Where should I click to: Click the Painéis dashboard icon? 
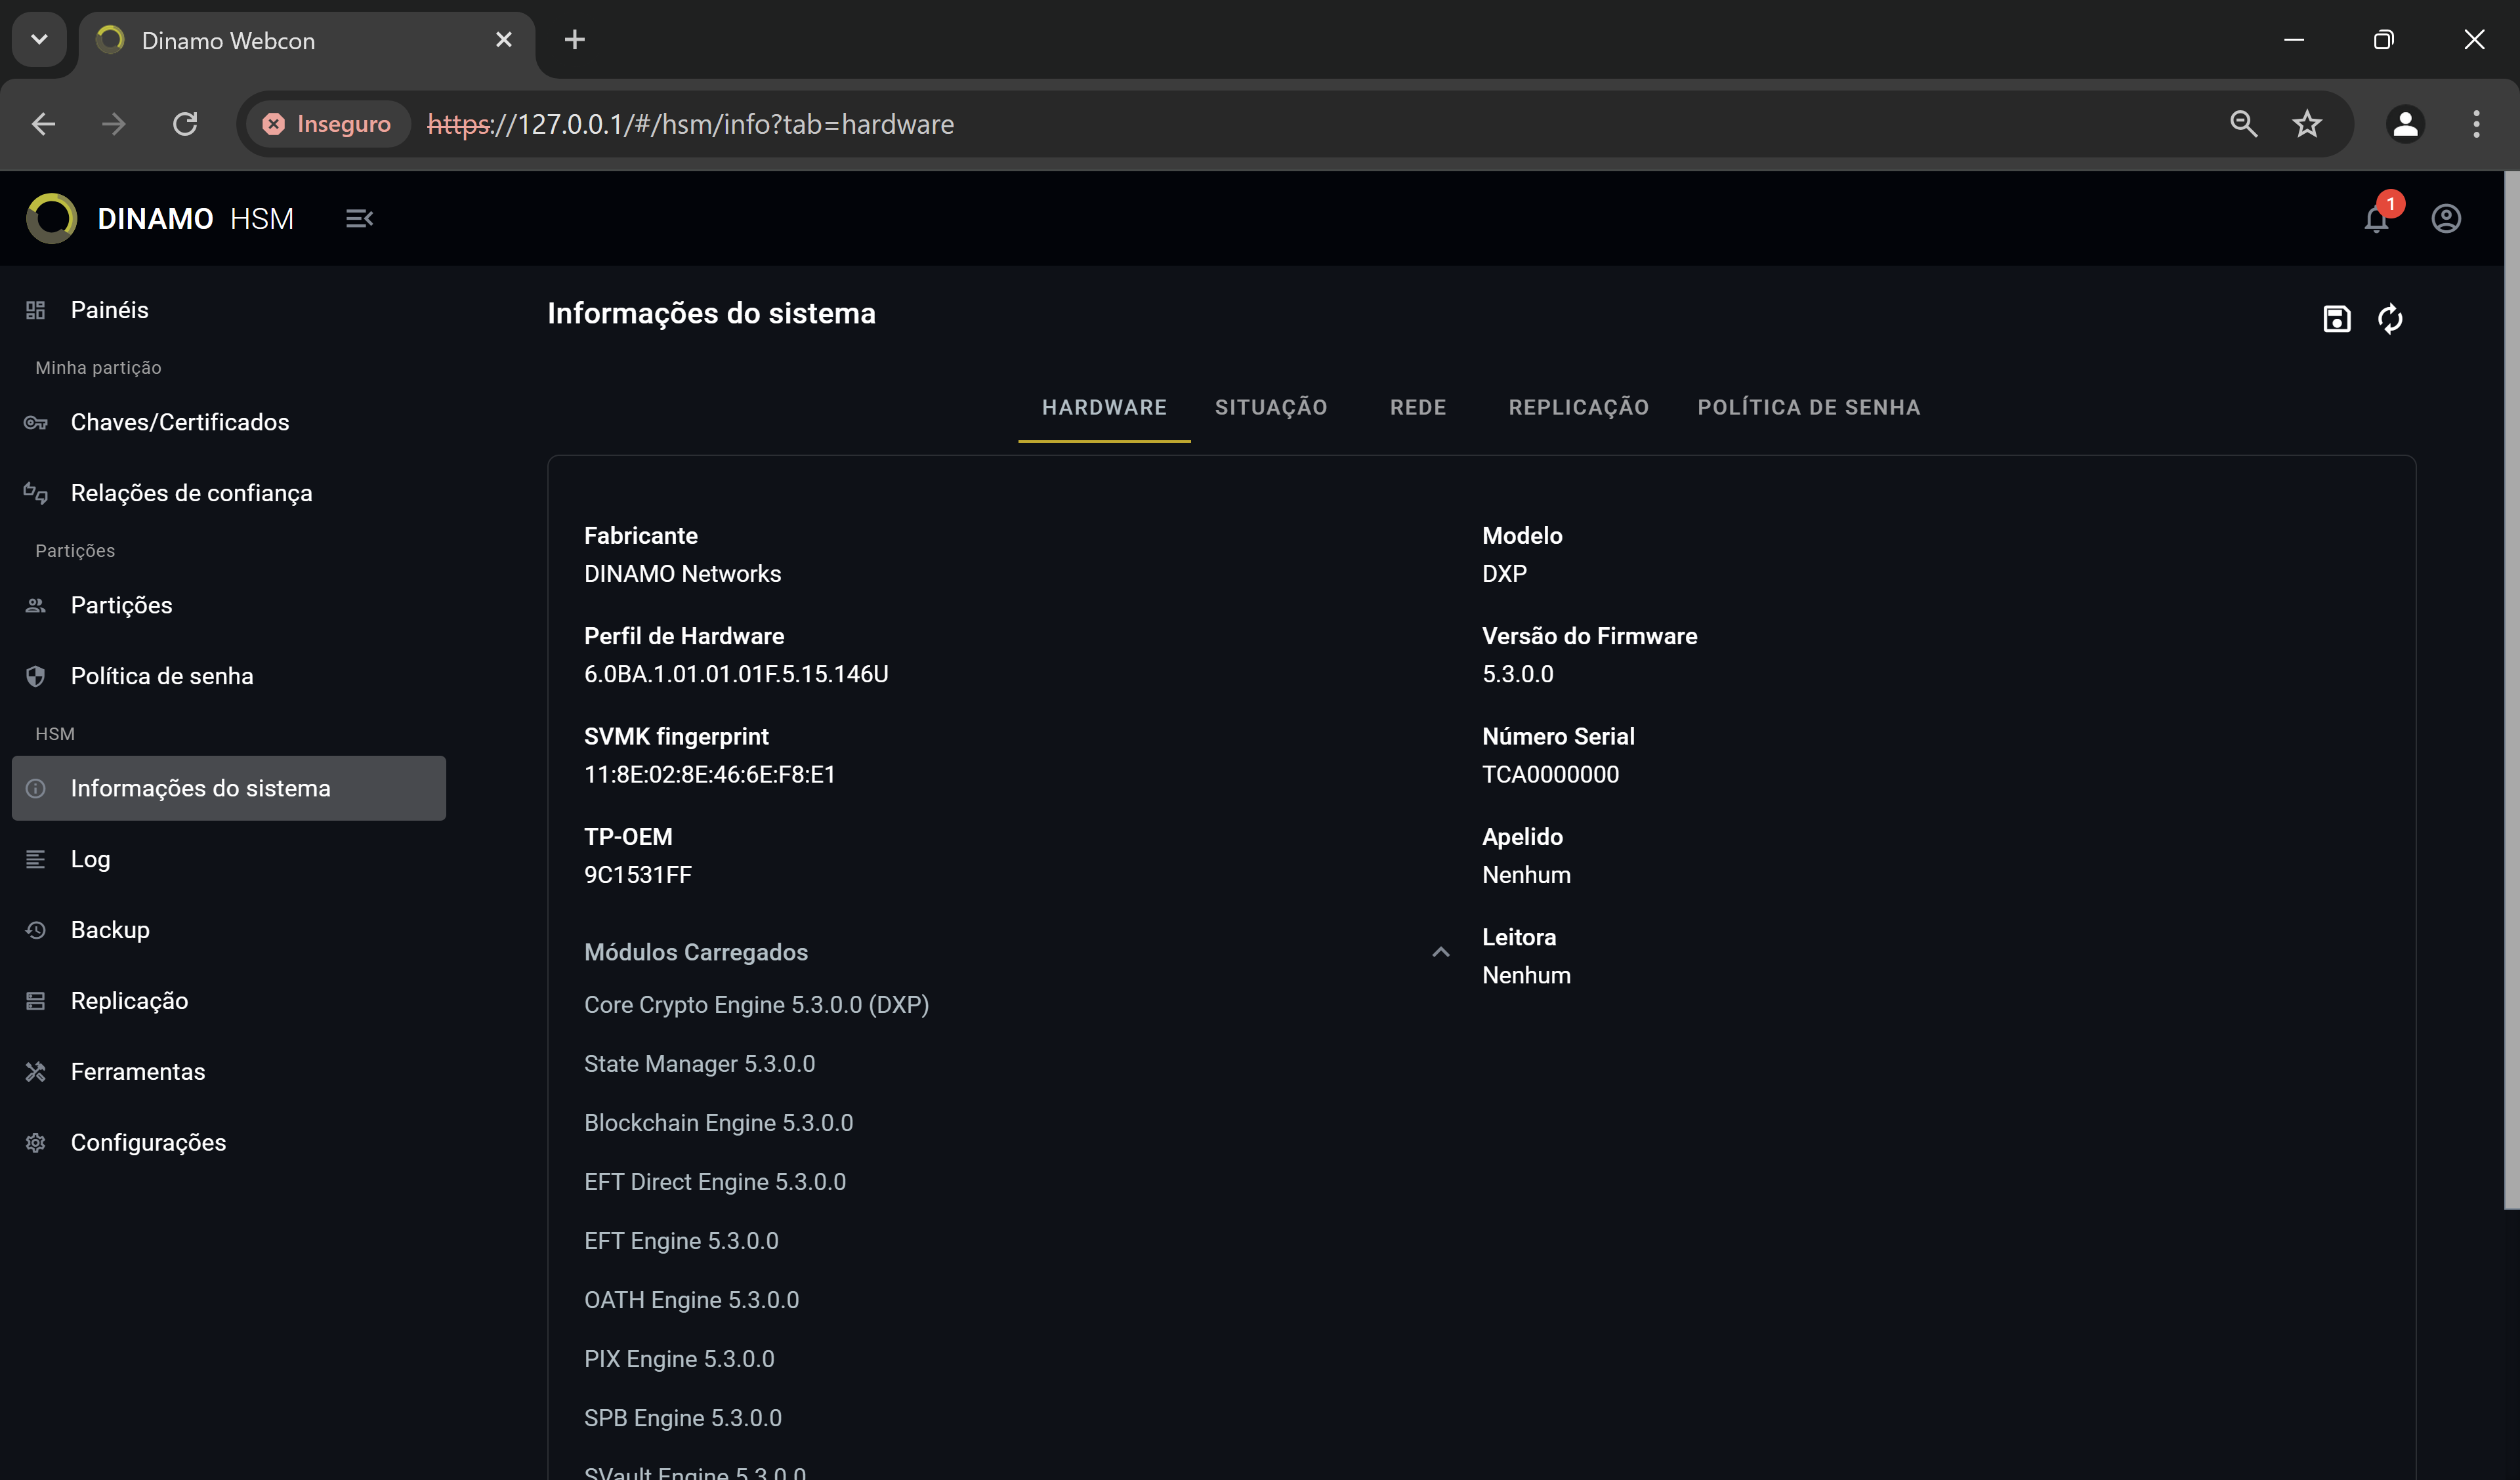(36, 310)
